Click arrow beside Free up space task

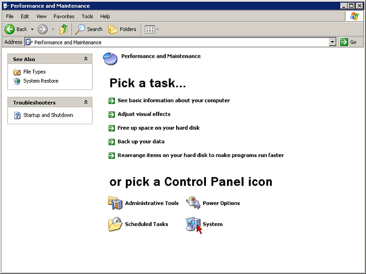[112, 128]
